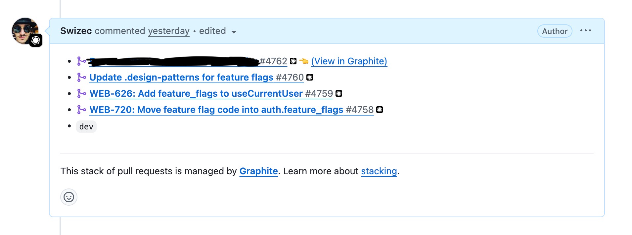The width and height of the screenshot is (632, 235).
Task: Follow the stacking link
Action: tap(379, 171)
